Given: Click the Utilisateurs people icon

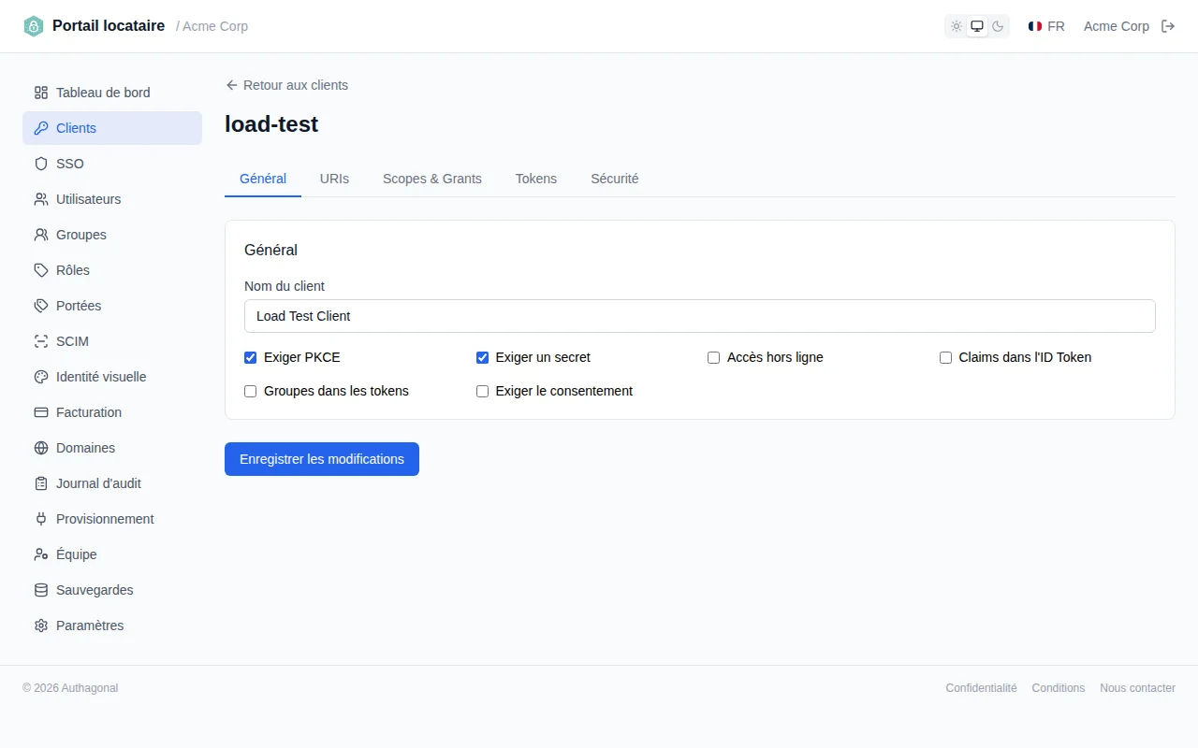Looking at the screenshot, I should pos(41,199).
